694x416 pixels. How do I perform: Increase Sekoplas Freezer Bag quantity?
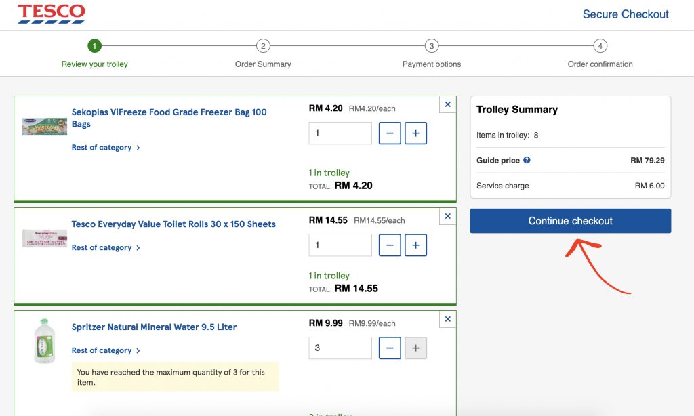pos(415,133)
